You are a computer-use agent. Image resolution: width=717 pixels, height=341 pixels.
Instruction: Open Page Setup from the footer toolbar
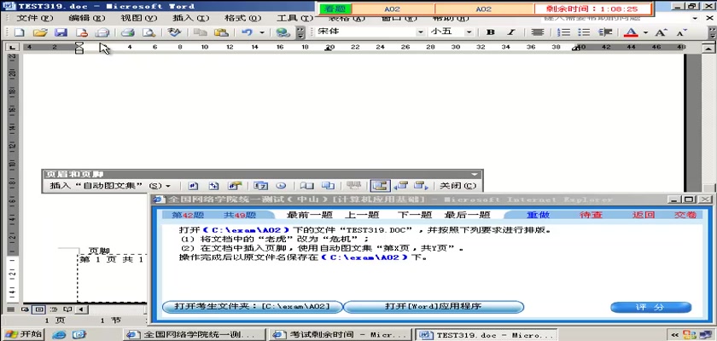point(306,186)
